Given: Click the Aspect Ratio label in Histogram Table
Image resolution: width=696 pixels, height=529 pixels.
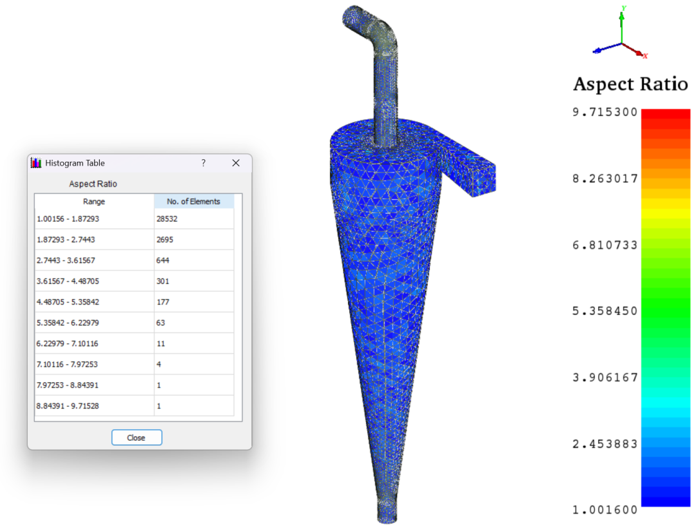Looking at the screenshot, I should tap(93, 184).
